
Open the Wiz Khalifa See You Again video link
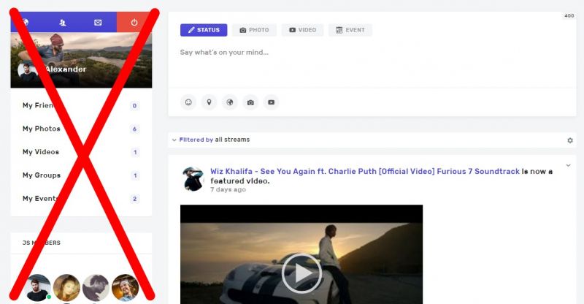(365, 172)
